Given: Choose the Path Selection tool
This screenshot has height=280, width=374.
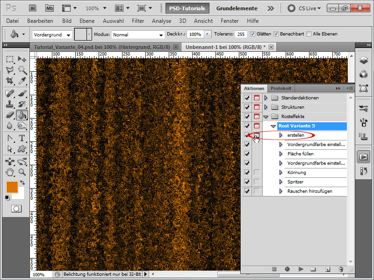Looking at the screenshot, I should point(9,149).
